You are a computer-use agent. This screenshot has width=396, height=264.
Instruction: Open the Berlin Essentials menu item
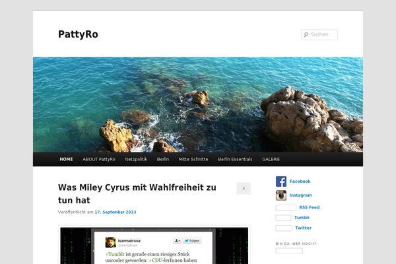pyautogui.click(x=235, y=159)
